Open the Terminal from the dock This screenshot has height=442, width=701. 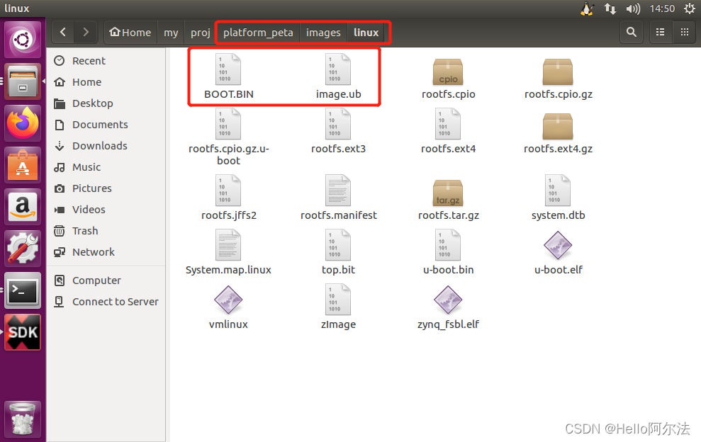(22, 290)
